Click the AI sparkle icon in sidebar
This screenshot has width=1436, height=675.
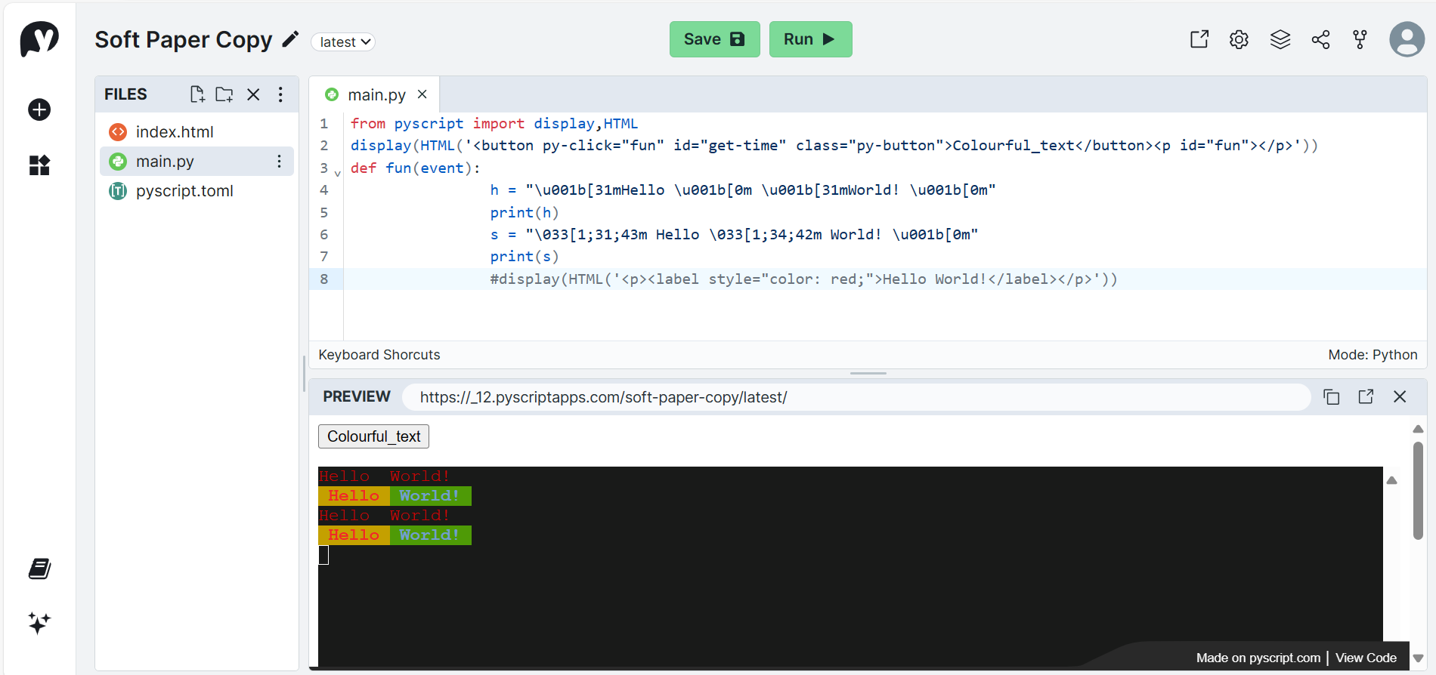pos(39,623)
